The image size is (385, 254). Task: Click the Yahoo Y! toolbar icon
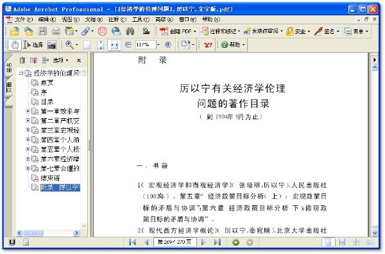(208, 45)
